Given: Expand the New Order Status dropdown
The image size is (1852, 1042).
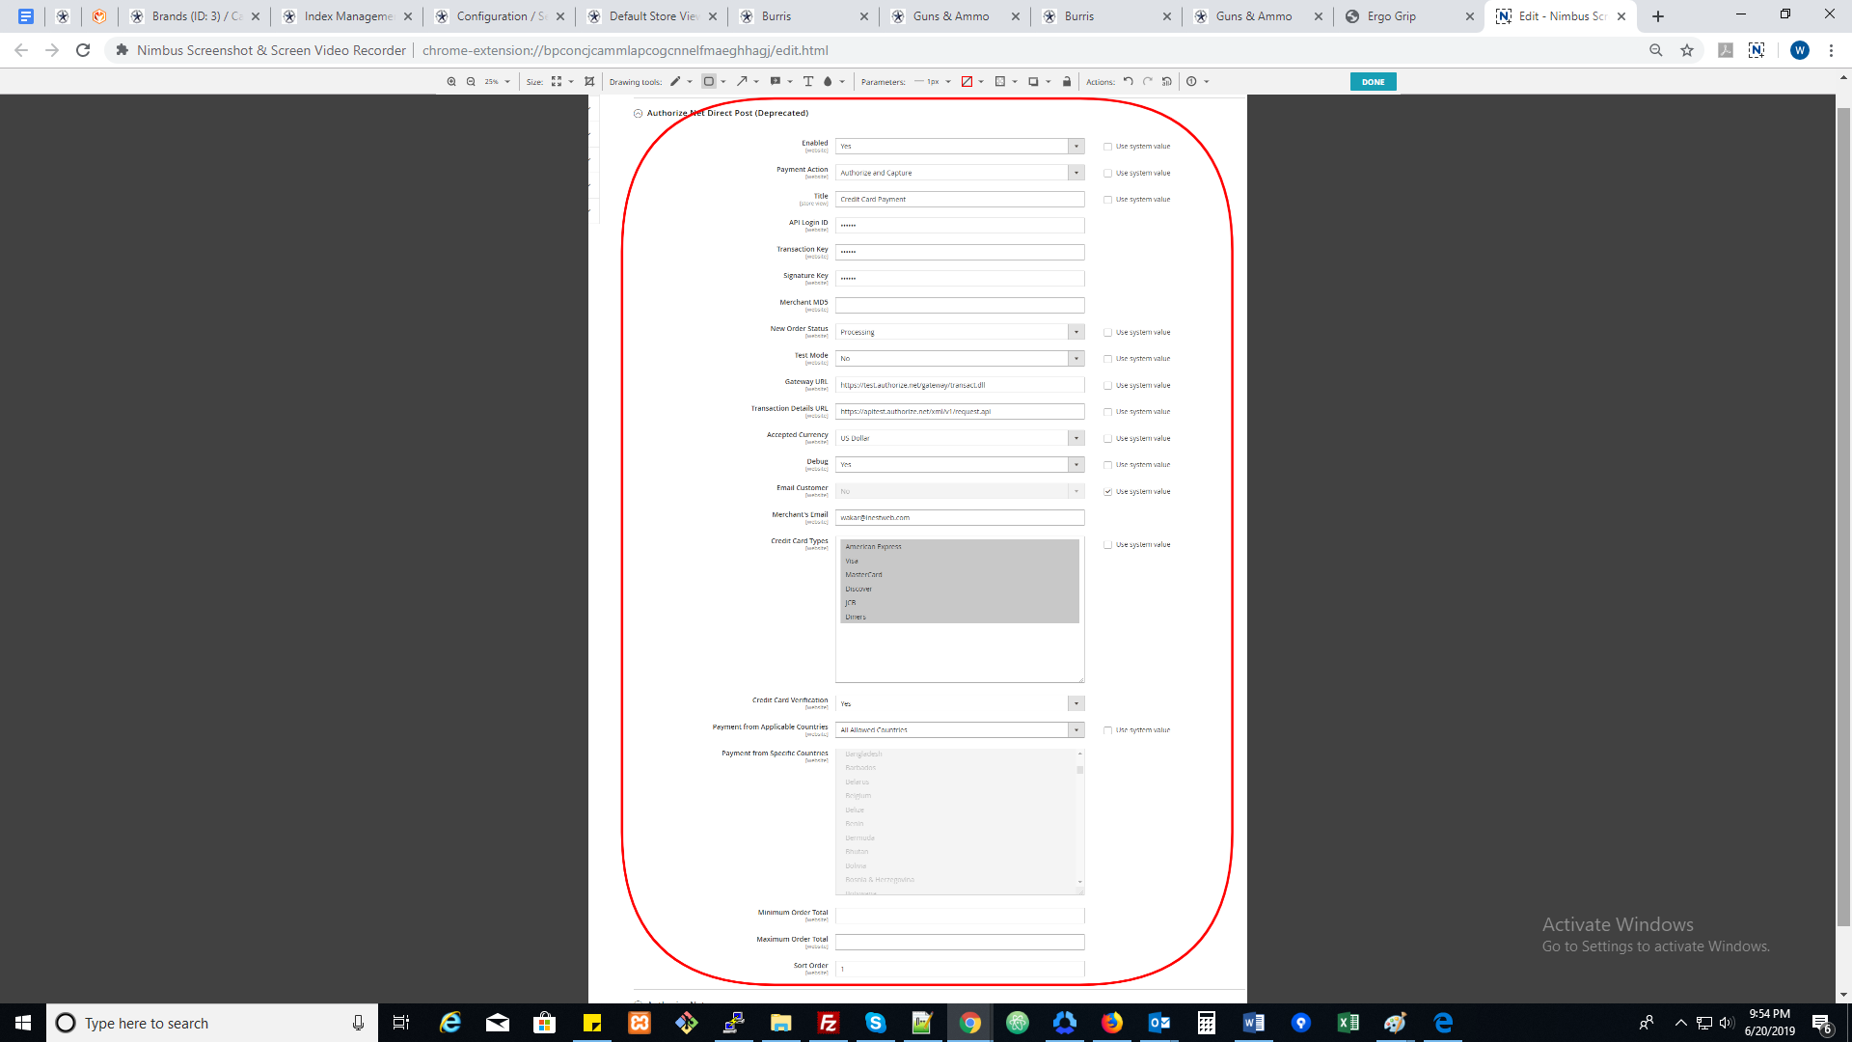Looking at the screenshot, I should 1076,332.
